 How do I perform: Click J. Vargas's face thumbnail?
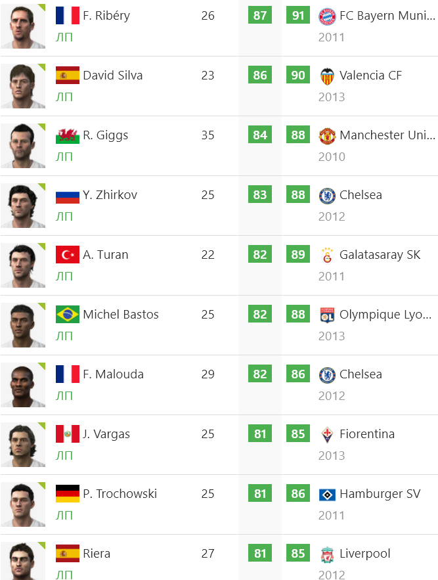23,445
